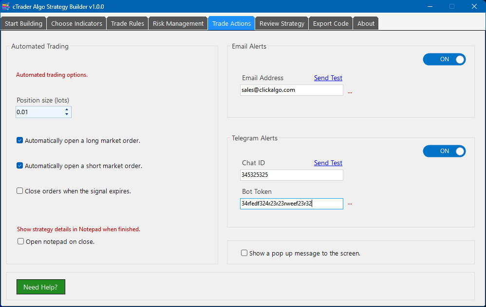
Task: View the Review Strategy tab
Action: [281, 23]
